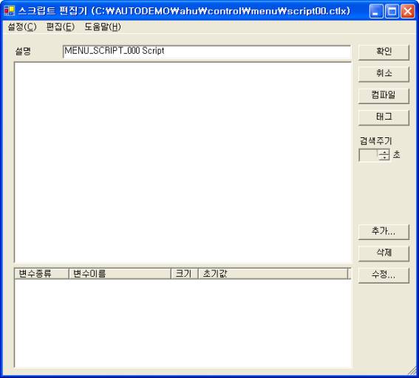Cancel using the 취소 button
This screenshot has height=378, width=419.
click(x=384, y=74)
